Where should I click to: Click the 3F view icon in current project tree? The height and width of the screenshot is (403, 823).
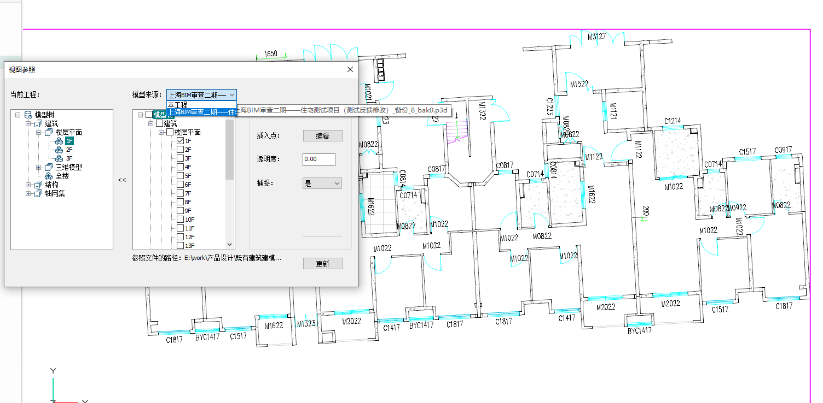(x=59, y=158)
